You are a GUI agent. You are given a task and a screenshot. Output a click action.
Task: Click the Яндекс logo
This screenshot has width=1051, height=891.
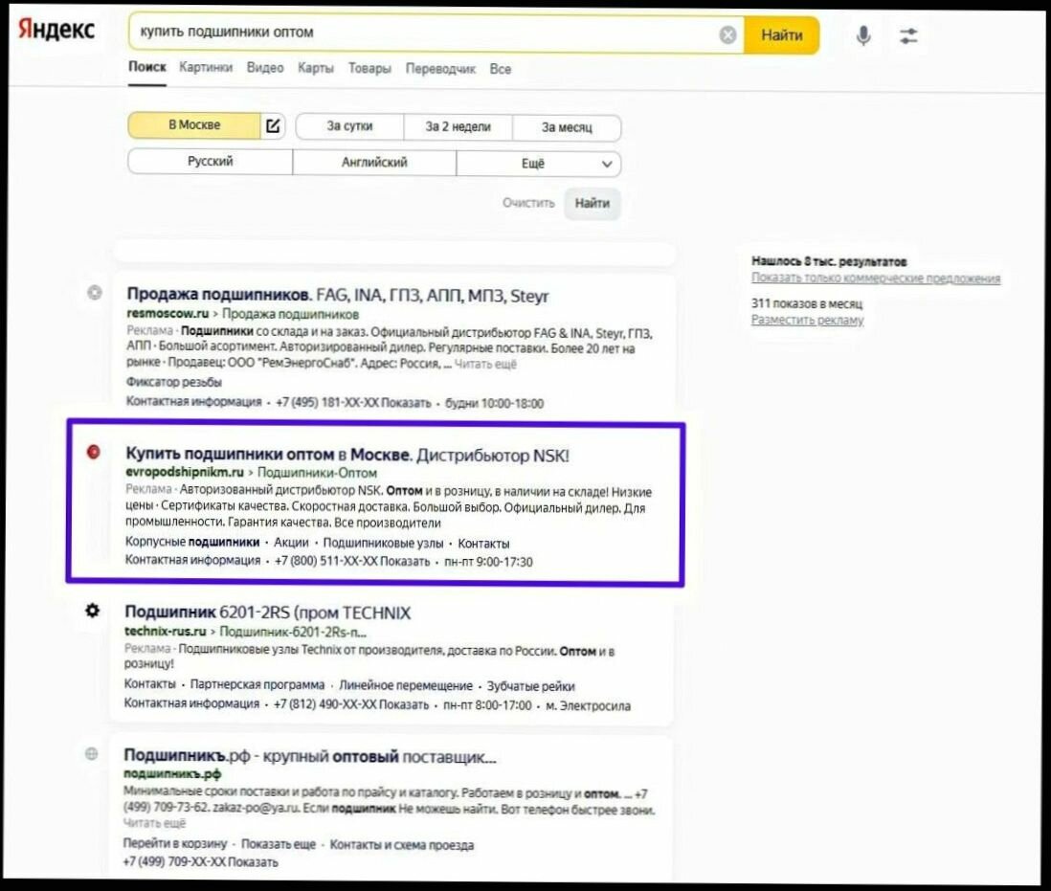point(56,30)
